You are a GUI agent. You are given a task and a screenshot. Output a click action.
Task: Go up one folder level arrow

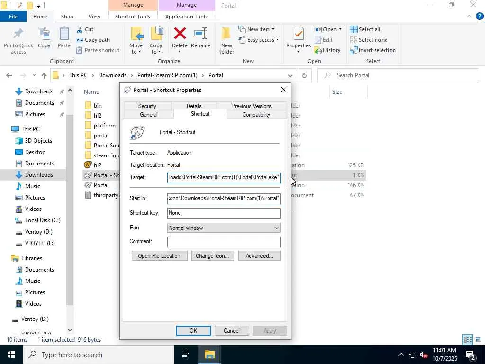44,75
